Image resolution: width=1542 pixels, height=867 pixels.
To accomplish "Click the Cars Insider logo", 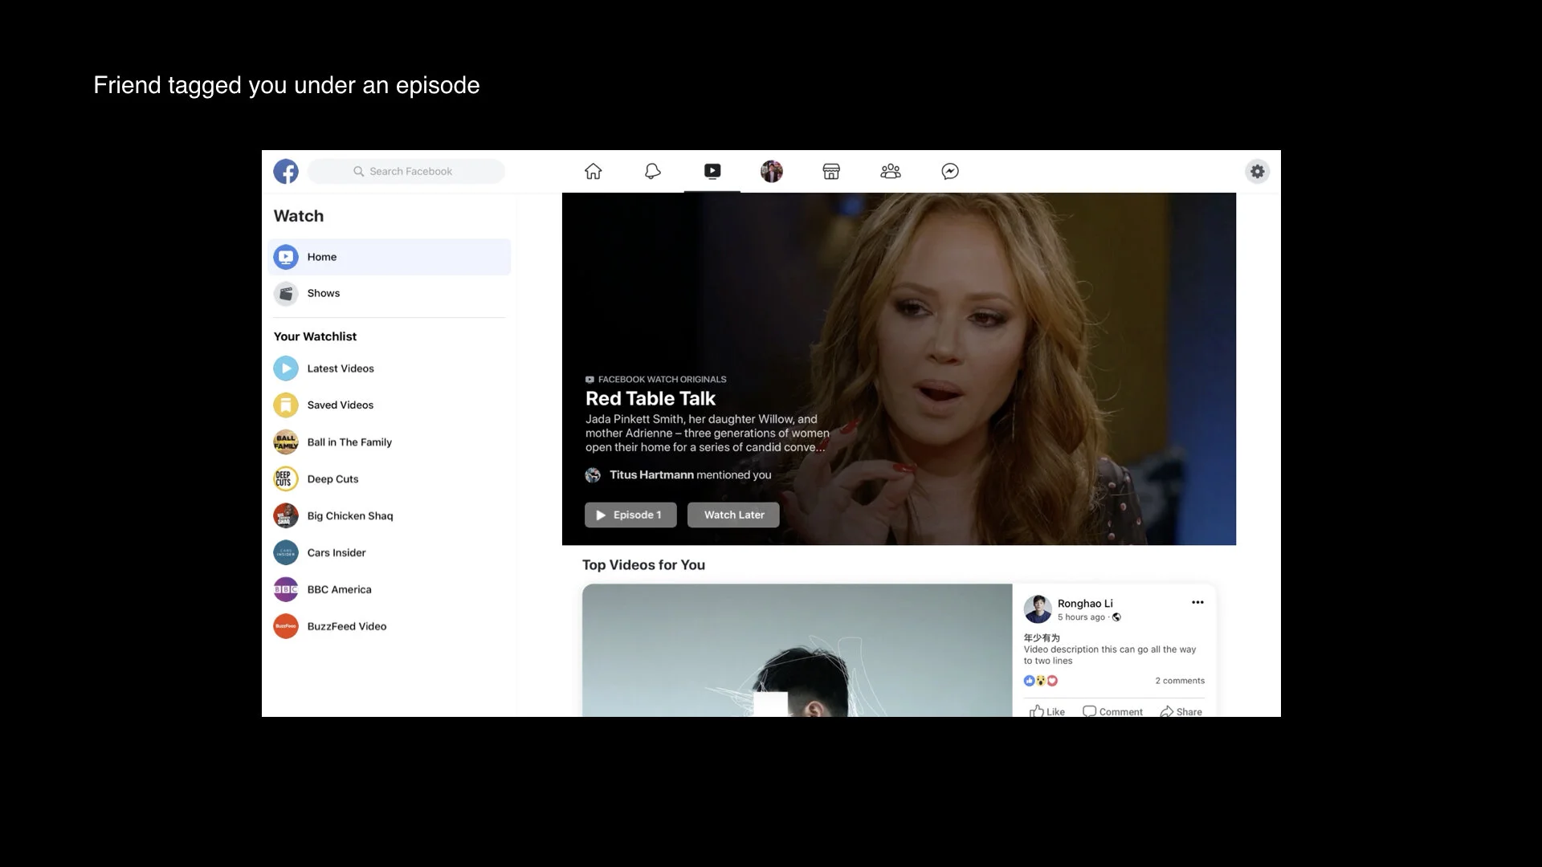I will click(286, 553).
